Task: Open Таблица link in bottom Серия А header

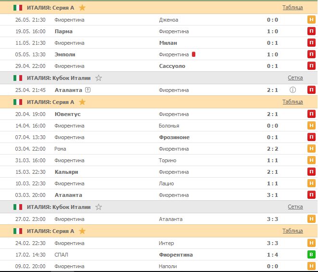Action: point(293,231)
